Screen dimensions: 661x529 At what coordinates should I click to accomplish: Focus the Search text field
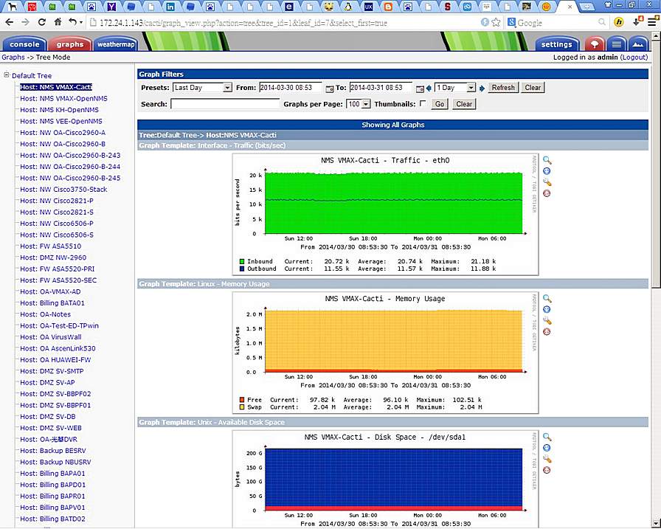pos(225,104)
